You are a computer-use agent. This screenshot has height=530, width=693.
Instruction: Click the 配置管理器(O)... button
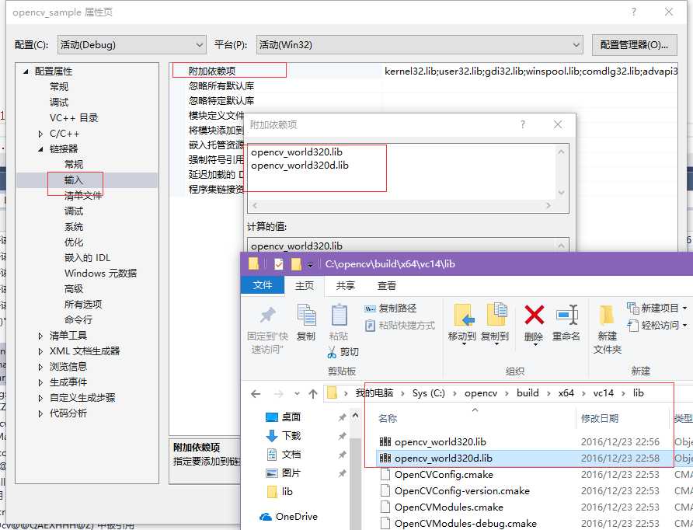[634, 44]
